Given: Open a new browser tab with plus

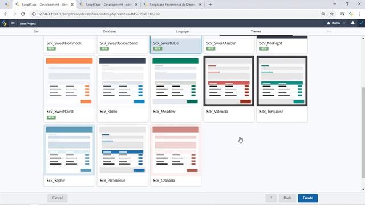Looking at the screenshot, I should (x=210, y=5).
